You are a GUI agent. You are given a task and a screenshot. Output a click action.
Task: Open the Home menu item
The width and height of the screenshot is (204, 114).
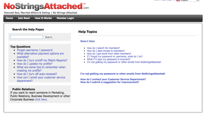tap(9, 18)
